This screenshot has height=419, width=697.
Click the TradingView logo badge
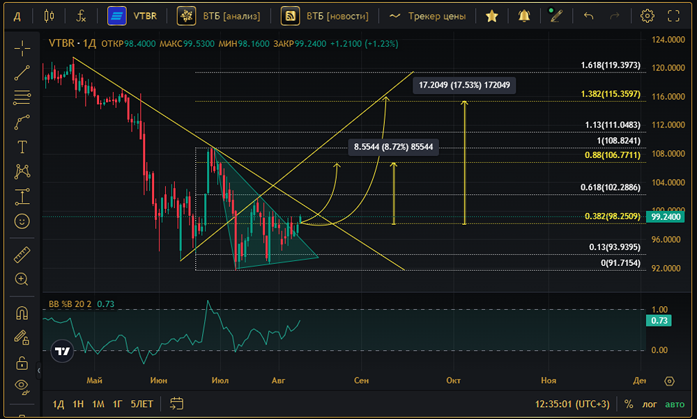tap(62, 351)
